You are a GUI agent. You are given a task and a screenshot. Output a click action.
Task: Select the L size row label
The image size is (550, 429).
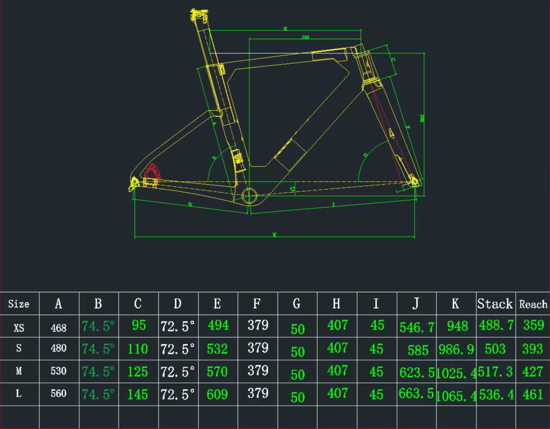click(19, 393)
